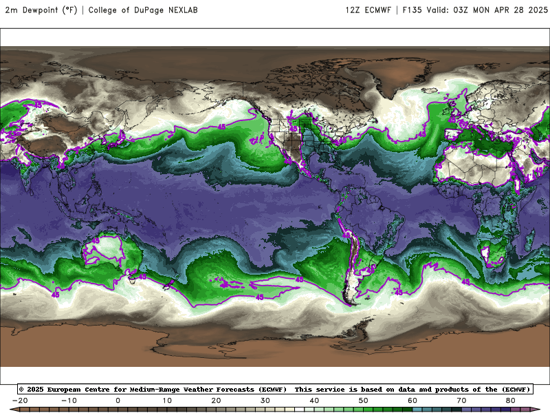
Task: Click the "60" color scale label
Action: tap(412, 401)
